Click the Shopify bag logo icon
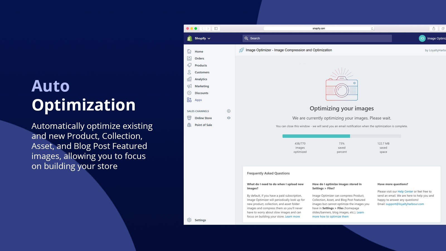446x251 pixels. [x=190, y=38]
